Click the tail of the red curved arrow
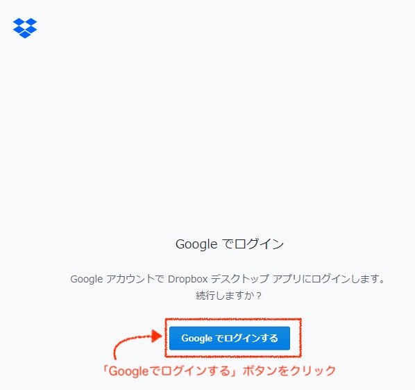Screen dimensions: 415x390 pos(115,353)
